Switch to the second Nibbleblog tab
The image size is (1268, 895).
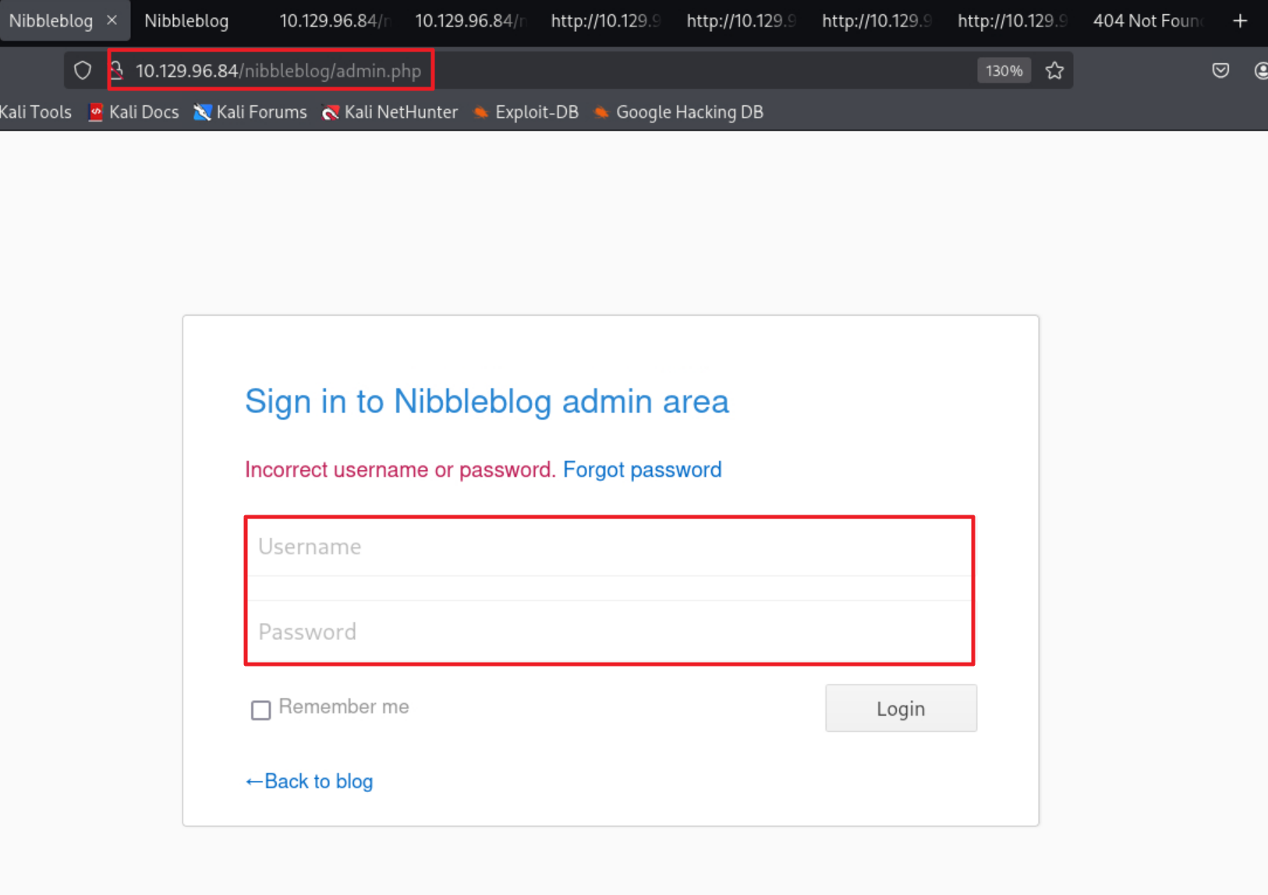(x=187, y=21)
